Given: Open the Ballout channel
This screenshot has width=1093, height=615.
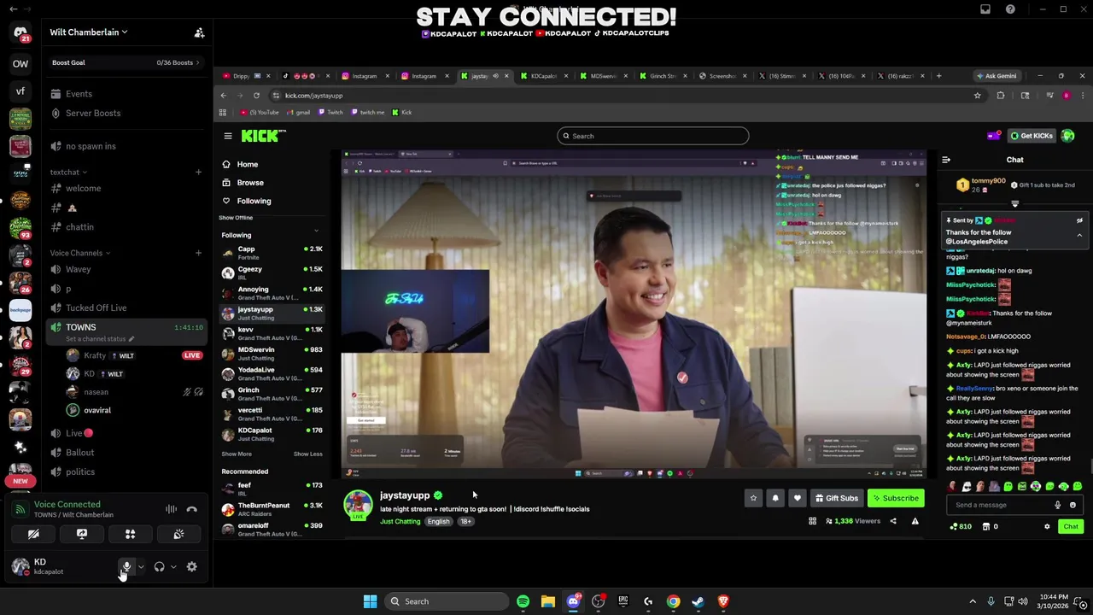Looking at the screenshot, I should [x=79, y=453].
